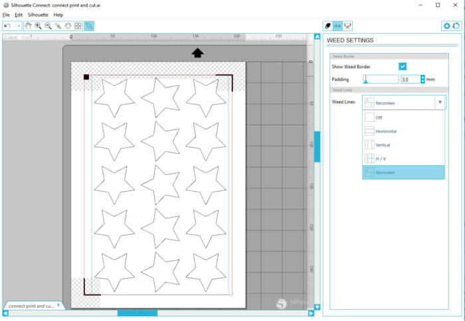The height and width of the screenshot is (321, 465).
Task: Choose the Zoom Out magnifier
Action: [48, 26]
